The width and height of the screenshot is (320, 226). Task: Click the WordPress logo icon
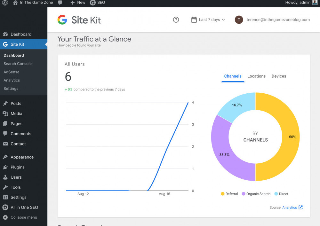point(5,3)
